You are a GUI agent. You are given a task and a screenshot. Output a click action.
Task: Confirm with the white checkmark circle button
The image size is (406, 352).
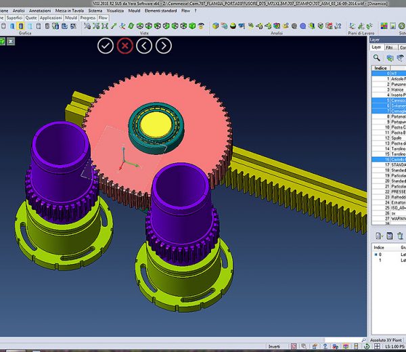106,46
